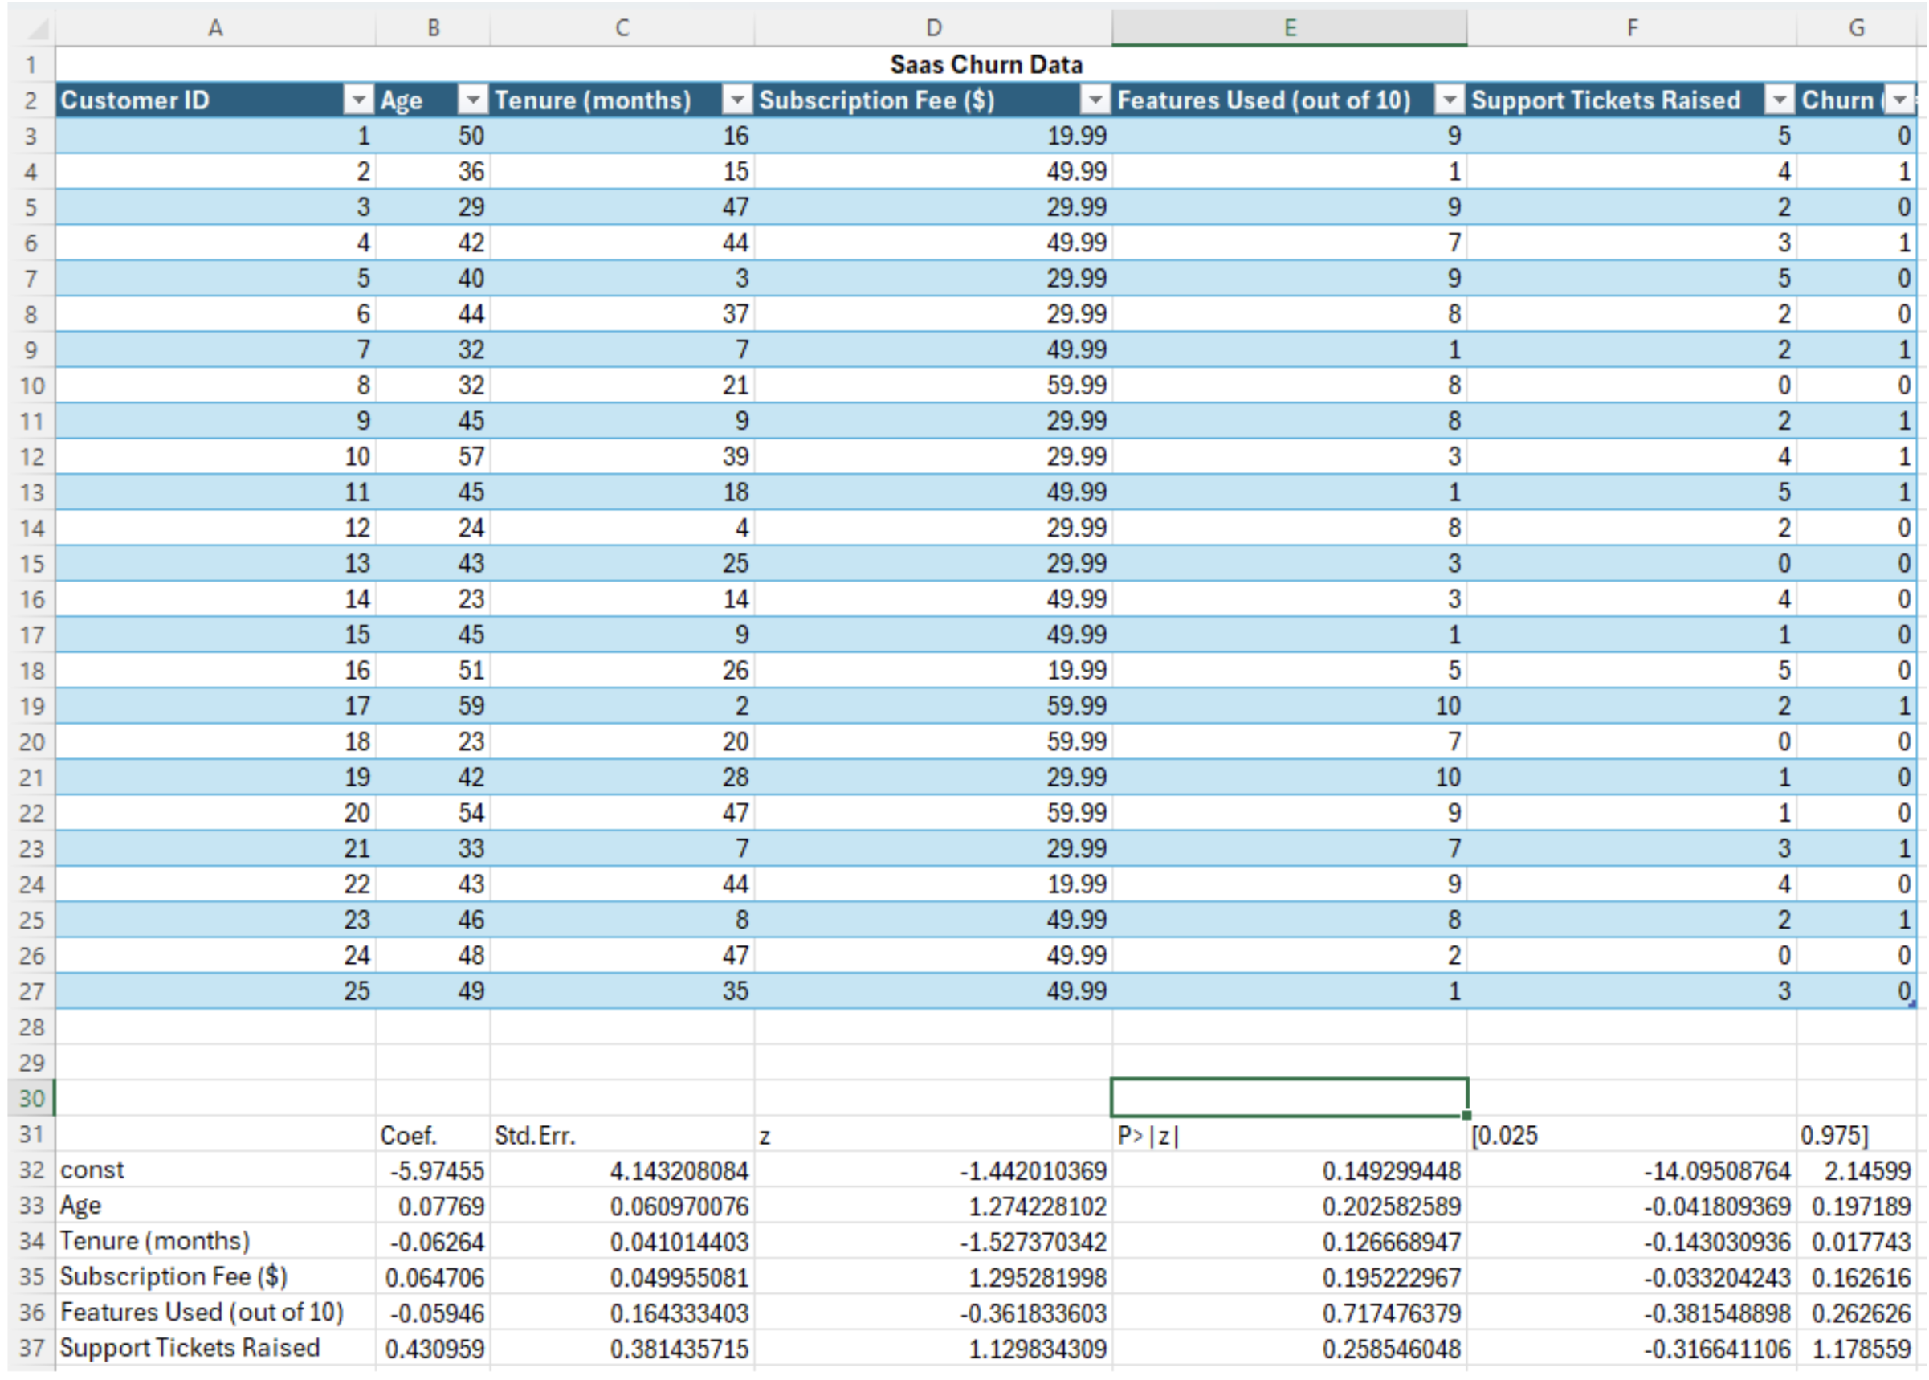Click the std error 0.060970076

pos(622,1206)
